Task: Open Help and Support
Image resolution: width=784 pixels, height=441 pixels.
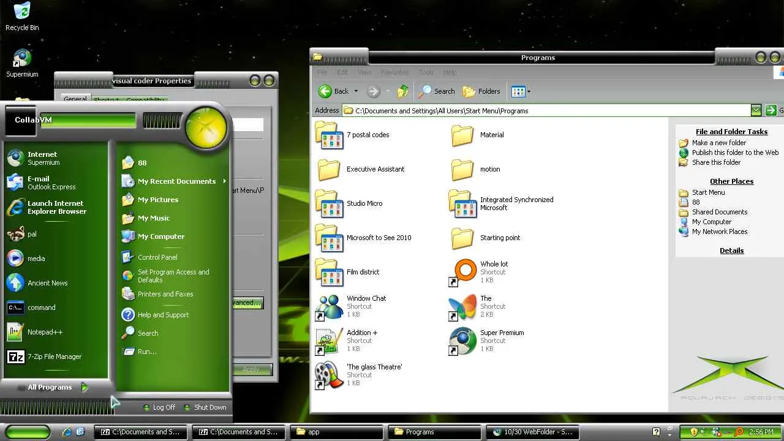Action: click(173, 315)
